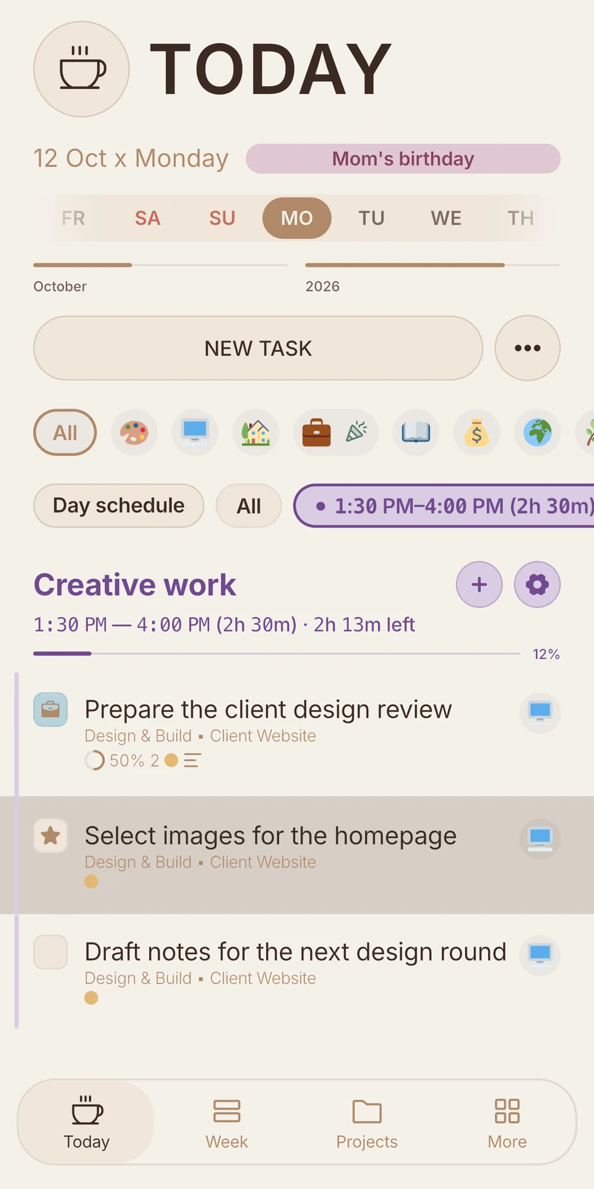The height and width of the screenshot is (1189, 594).
Task: Filter by the house category
Action: point(256,432)
